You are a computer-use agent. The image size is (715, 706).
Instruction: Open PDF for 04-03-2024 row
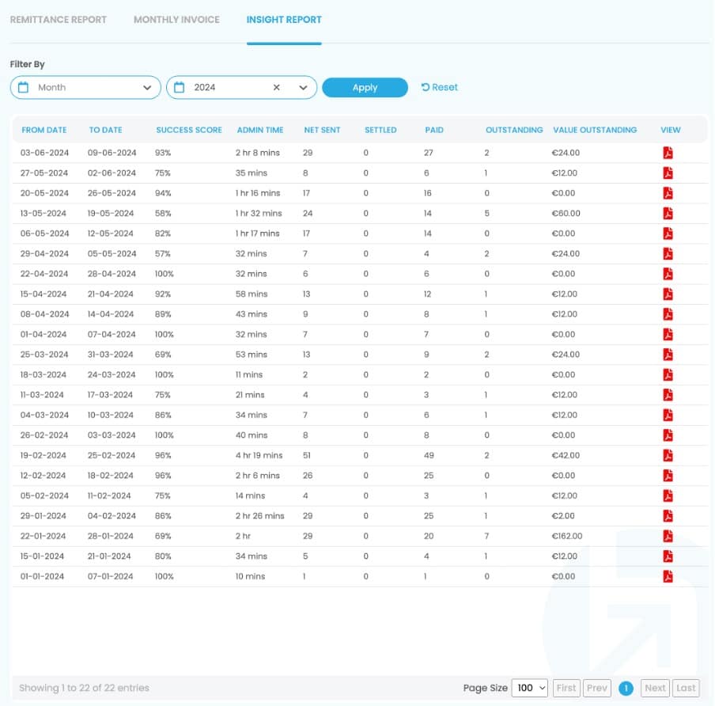point(668,415)
